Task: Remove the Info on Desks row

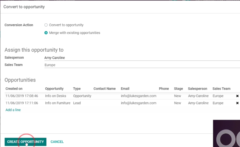Action: [x=237, y=96]
